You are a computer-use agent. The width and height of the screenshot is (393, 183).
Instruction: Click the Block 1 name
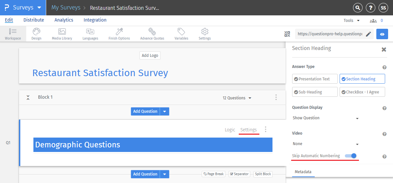point(45,97)
